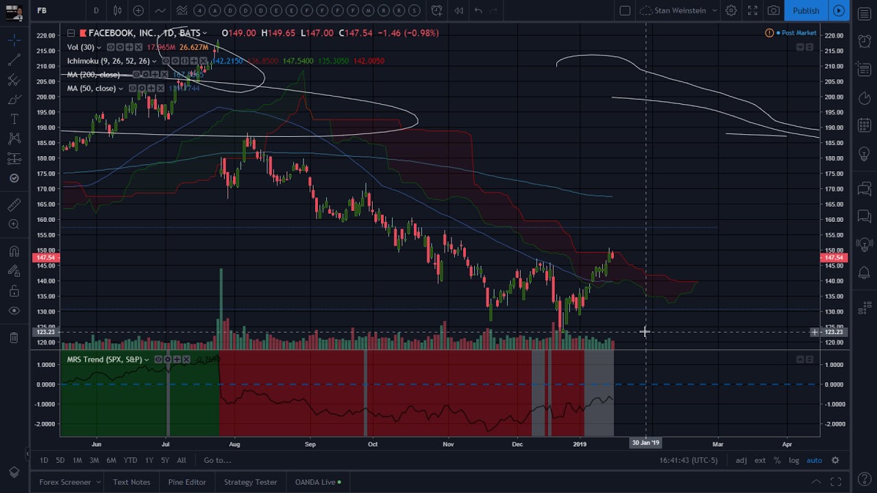Screen dimensions: 877x493
Task: Toggle hide all drawings eye icon
Action: pos(14,311)
